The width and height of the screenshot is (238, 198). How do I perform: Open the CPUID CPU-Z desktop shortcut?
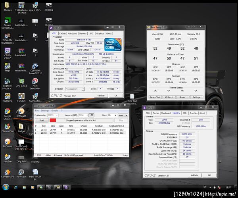(x=8, y=54)
